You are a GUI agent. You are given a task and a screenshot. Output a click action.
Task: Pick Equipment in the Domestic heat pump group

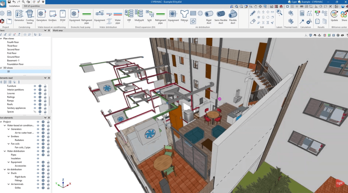(x=75, y=16)
